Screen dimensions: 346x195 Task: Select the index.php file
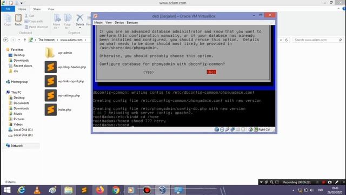(x=58, y=109)
